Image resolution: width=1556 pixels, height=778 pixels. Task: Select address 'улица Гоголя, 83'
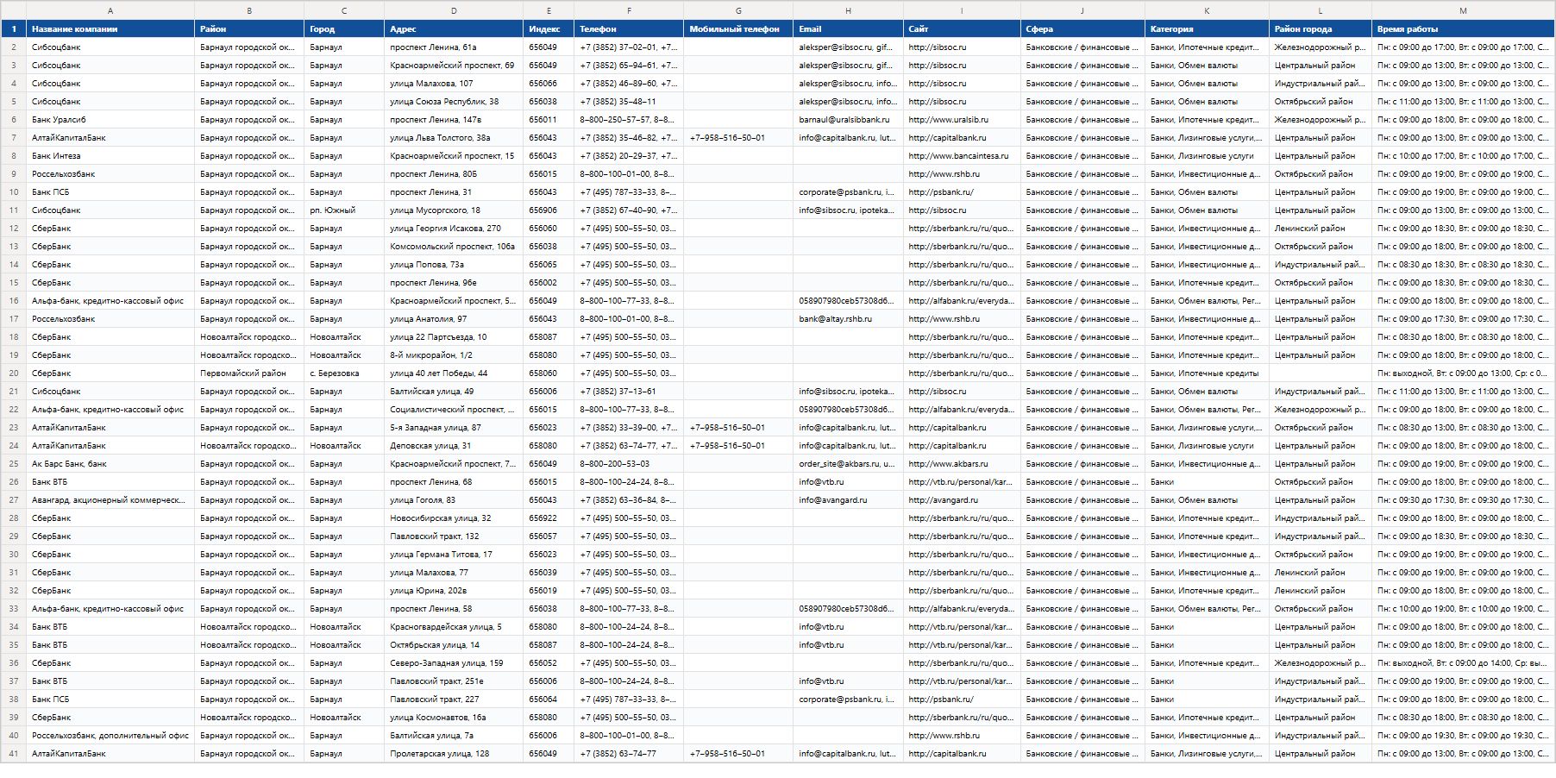[x=454, y=499]
